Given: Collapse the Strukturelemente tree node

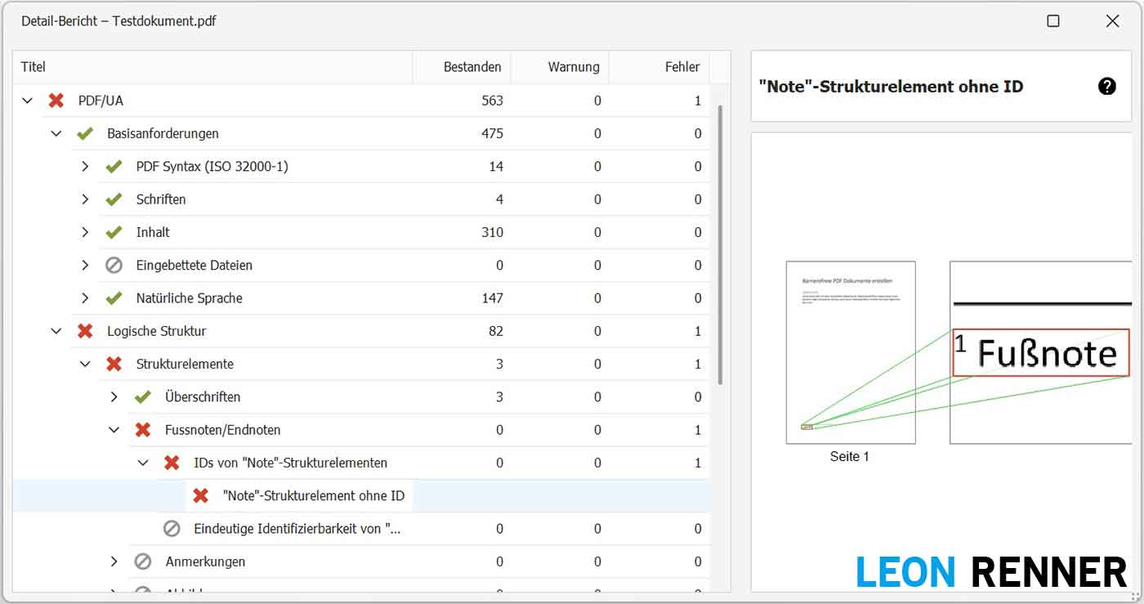Looking at the screenshot, I should (85, 365).
